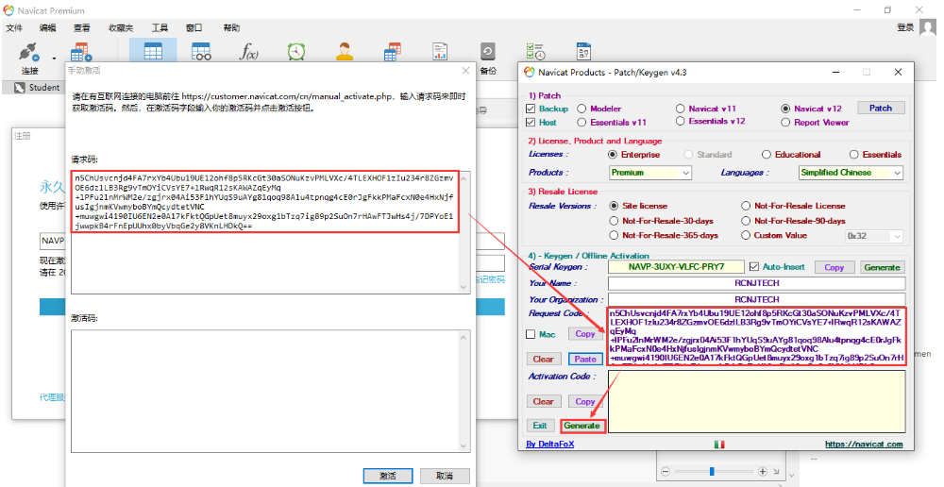Screen dimensions: 944x487
Task: Click Generate next to Serial Keygen
Action: click(882, 267)
